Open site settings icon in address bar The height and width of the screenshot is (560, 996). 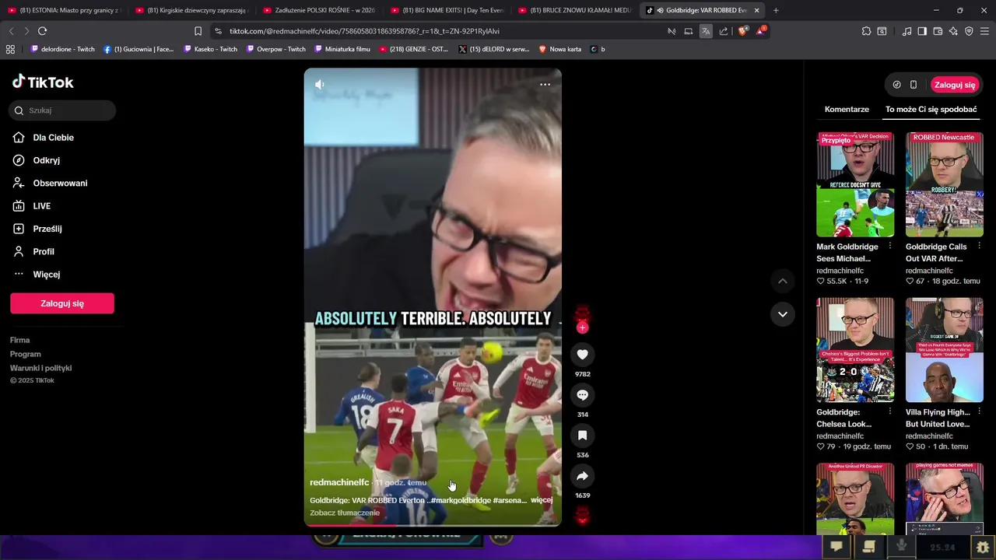218,31
